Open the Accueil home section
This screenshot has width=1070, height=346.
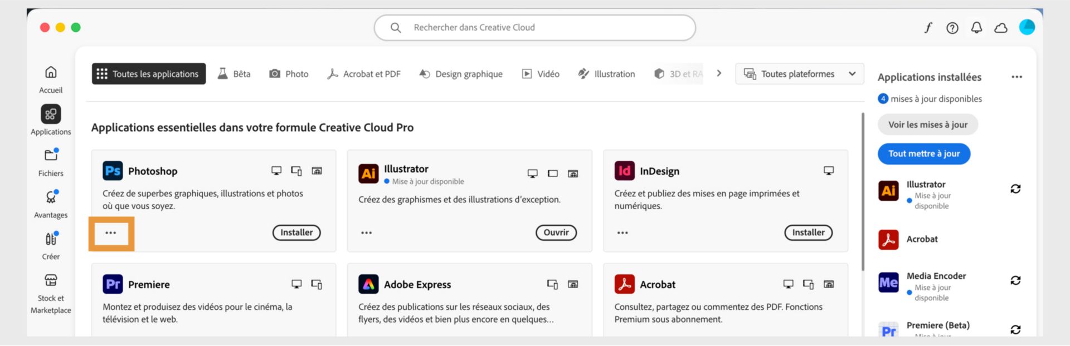[51, 80]
